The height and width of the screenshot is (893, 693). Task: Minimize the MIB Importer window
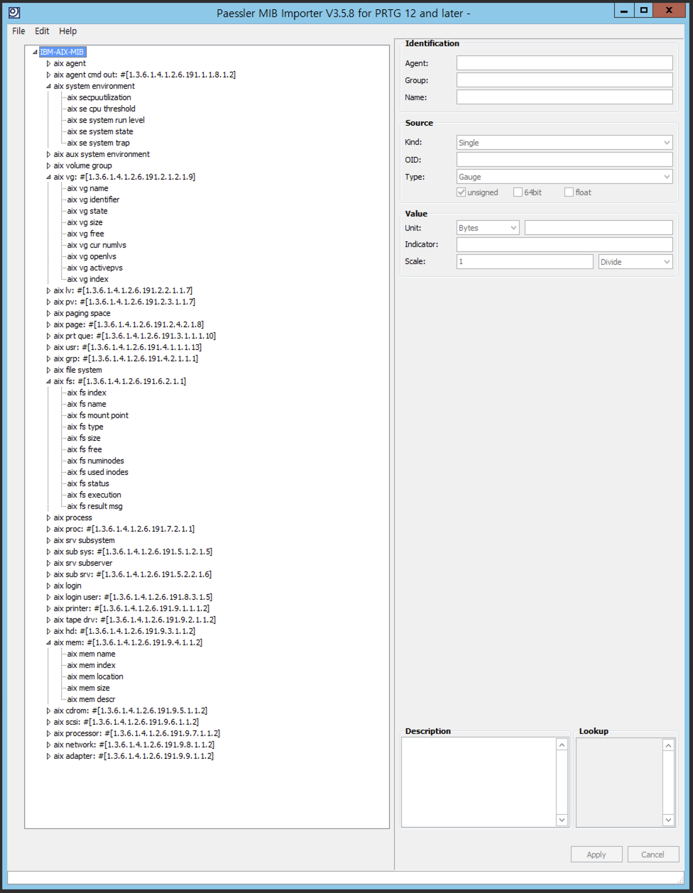624,10
